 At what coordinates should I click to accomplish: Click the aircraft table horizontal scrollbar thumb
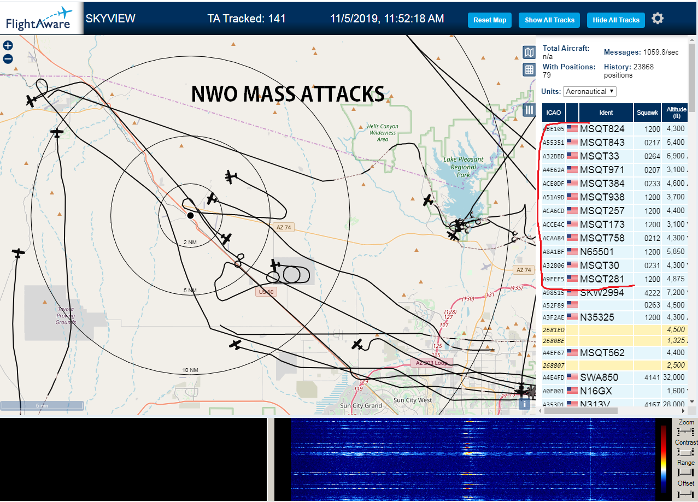click(580, 411)
